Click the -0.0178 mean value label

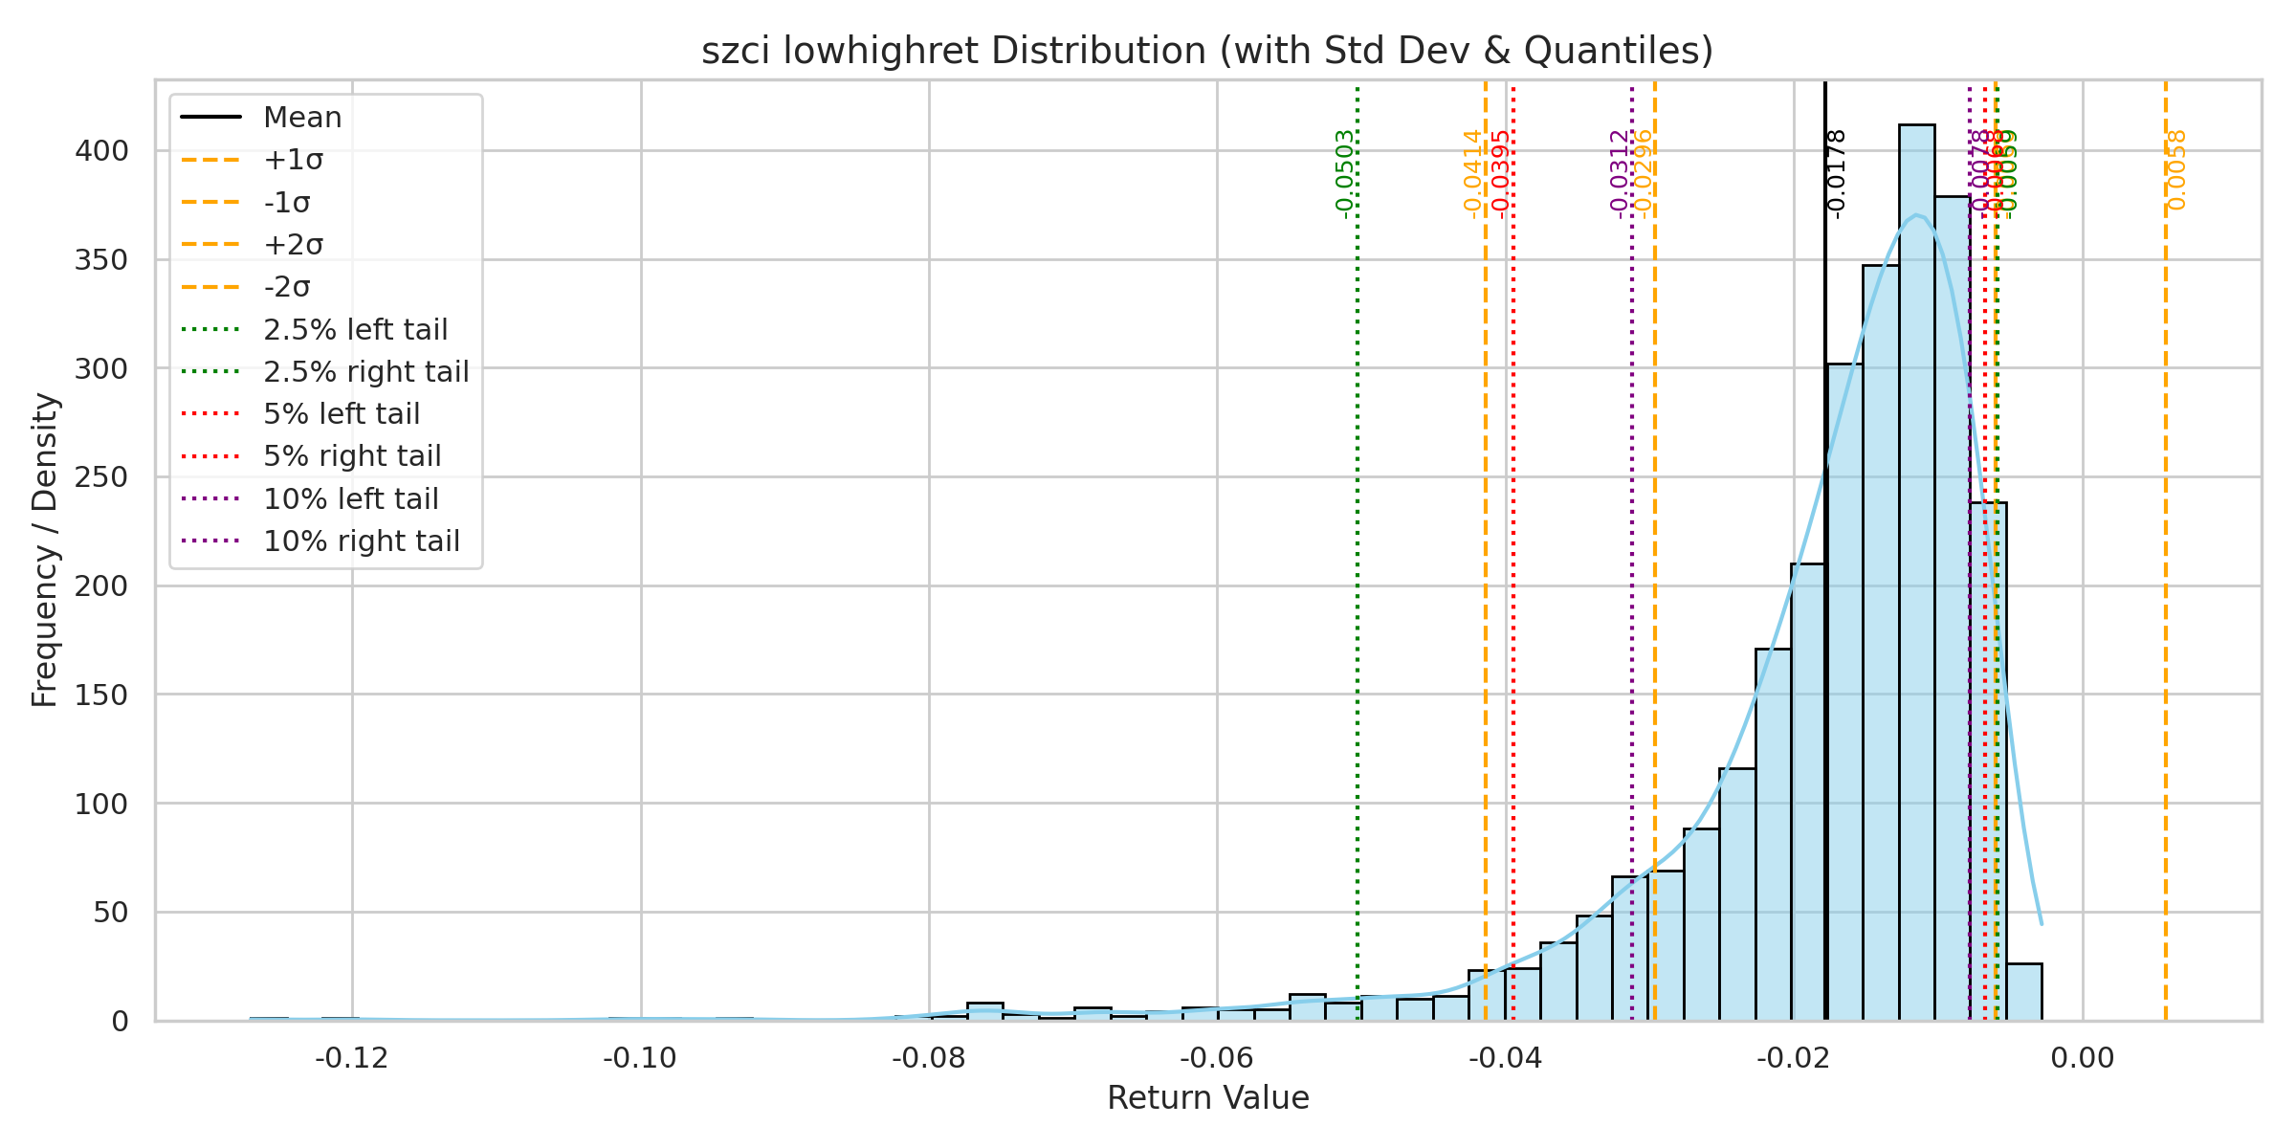1837,172
